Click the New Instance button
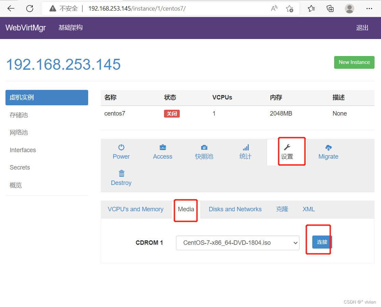Viewport: 381px width, 307px height. pos(354,62)
